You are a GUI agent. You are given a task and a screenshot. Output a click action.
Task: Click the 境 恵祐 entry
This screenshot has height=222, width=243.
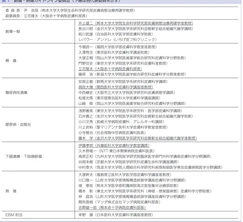click(129, 186)
